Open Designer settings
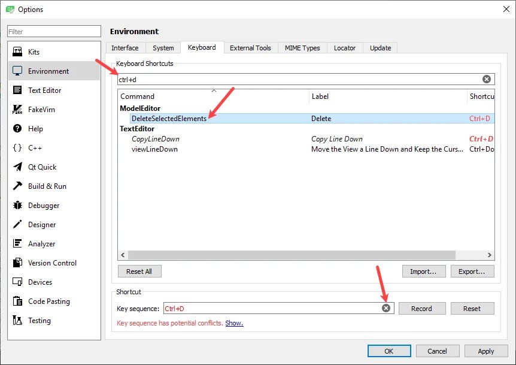 coord(54,224)
